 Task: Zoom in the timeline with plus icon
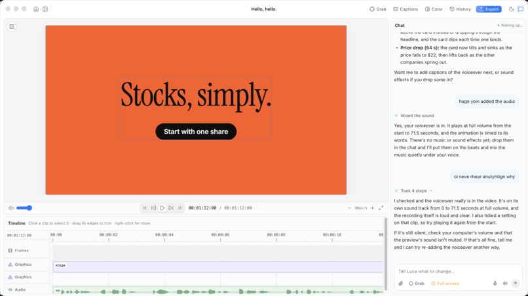point(373,208)
